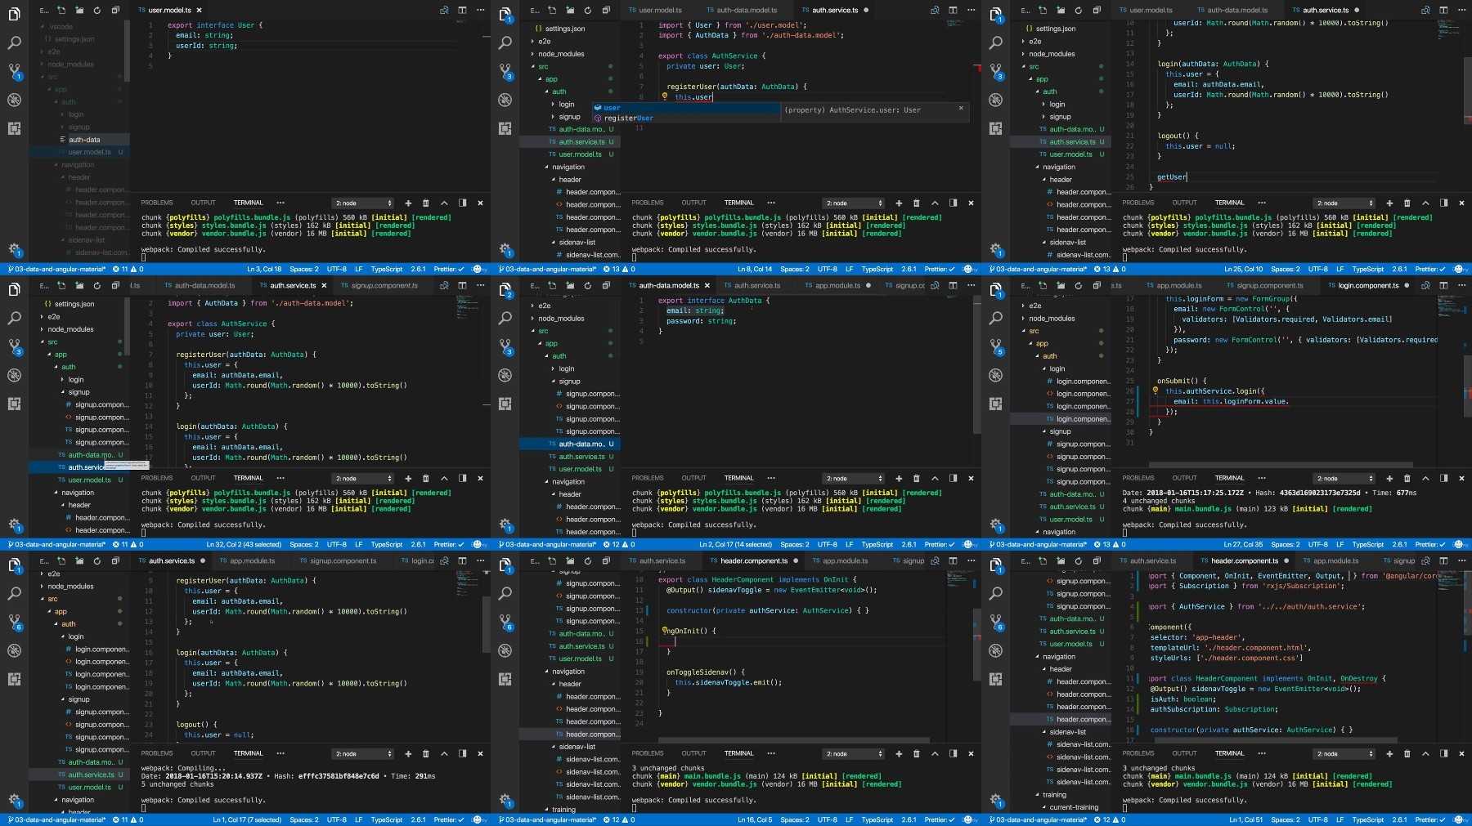This screenshot has height=826, width=1472.
Task: Switch to header.component.ts tab, Ln 16, Col 5 window
Action: point(754,560)
